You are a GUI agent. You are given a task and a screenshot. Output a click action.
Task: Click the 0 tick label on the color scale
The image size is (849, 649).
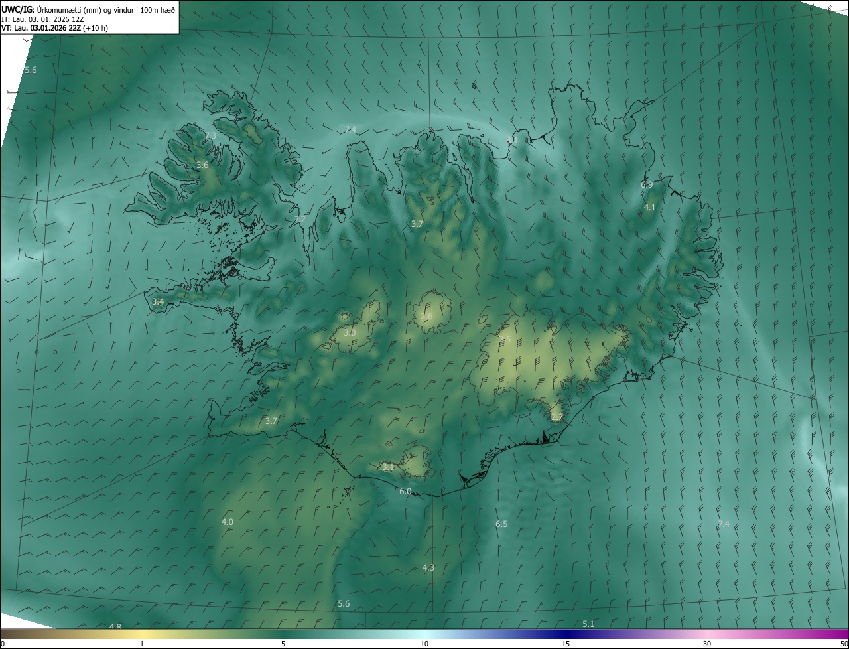point(3,644)
